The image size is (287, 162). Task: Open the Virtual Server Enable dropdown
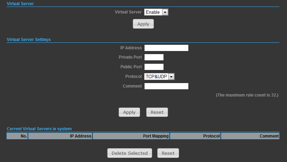coord(156,12)
